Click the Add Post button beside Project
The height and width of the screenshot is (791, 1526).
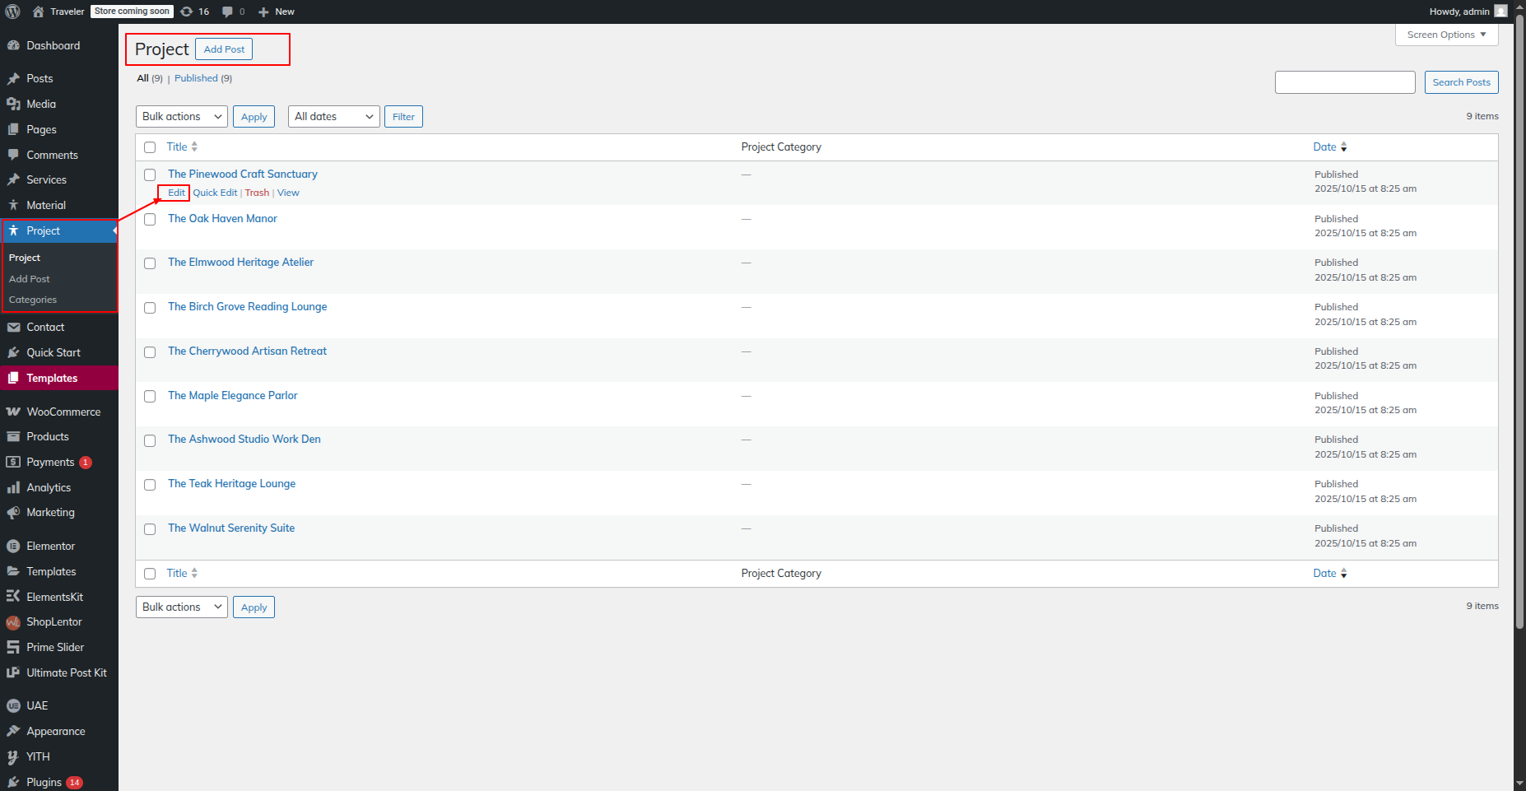(224, 49)
